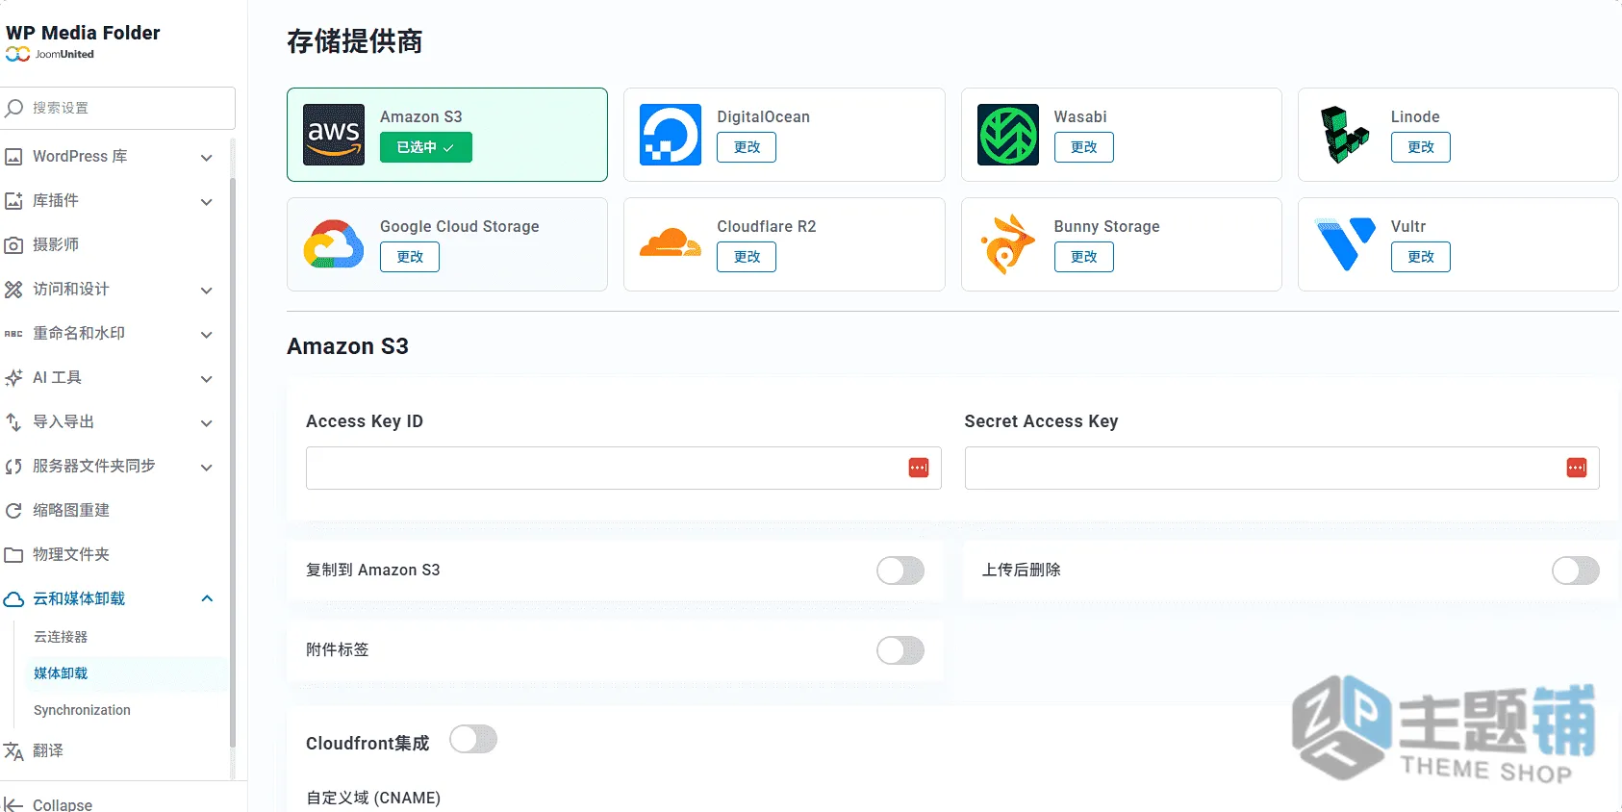Click the 重命名和水印 ABC icon
The image size is (1622, 812).
coord(13,334)
